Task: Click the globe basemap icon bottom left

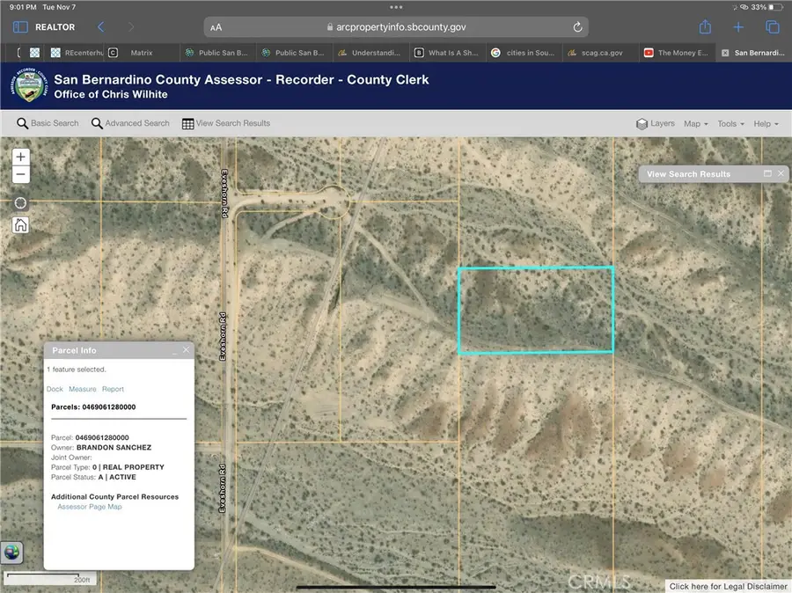Action: pos(11,553)
